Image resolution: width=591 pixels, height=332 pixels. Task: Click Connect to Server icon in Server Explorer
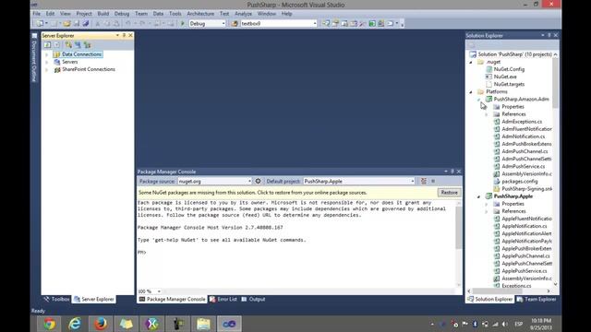(78, 45)
